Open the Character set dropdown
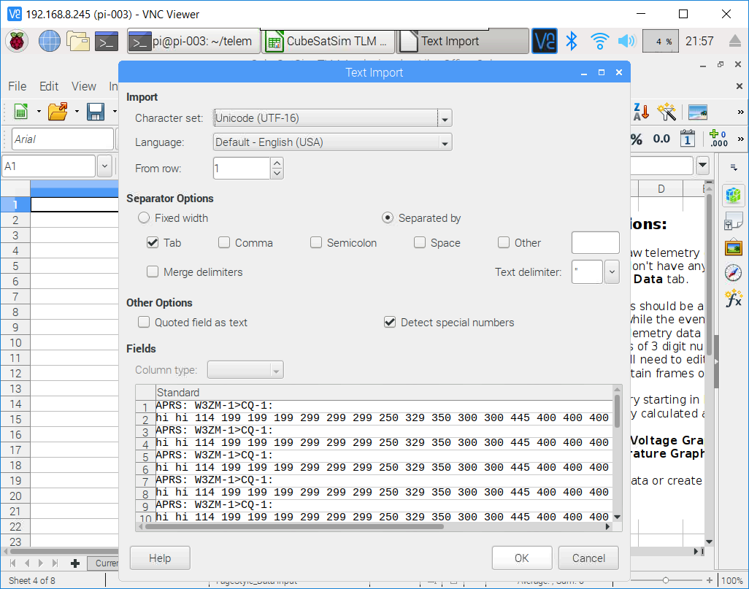 point(444,118)
